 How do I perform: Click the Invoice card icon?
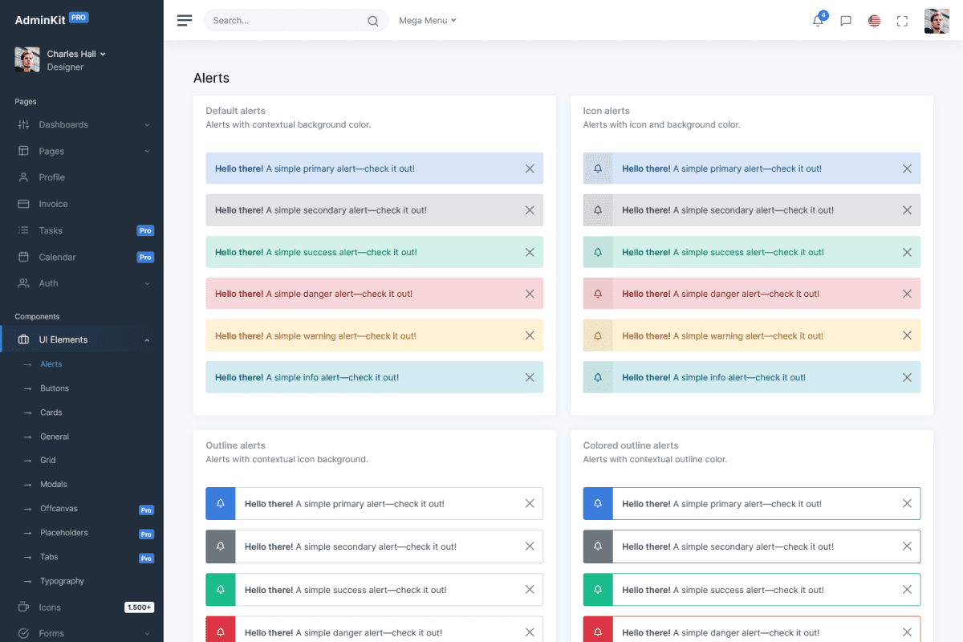point(23,204)
